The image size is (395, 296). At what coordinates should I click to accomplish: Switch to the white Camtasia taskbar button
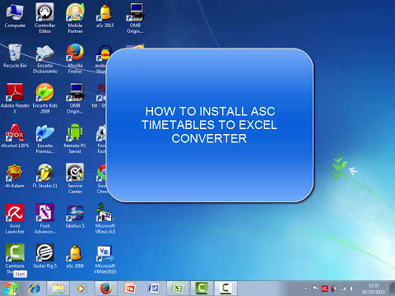tap(225, 289)
